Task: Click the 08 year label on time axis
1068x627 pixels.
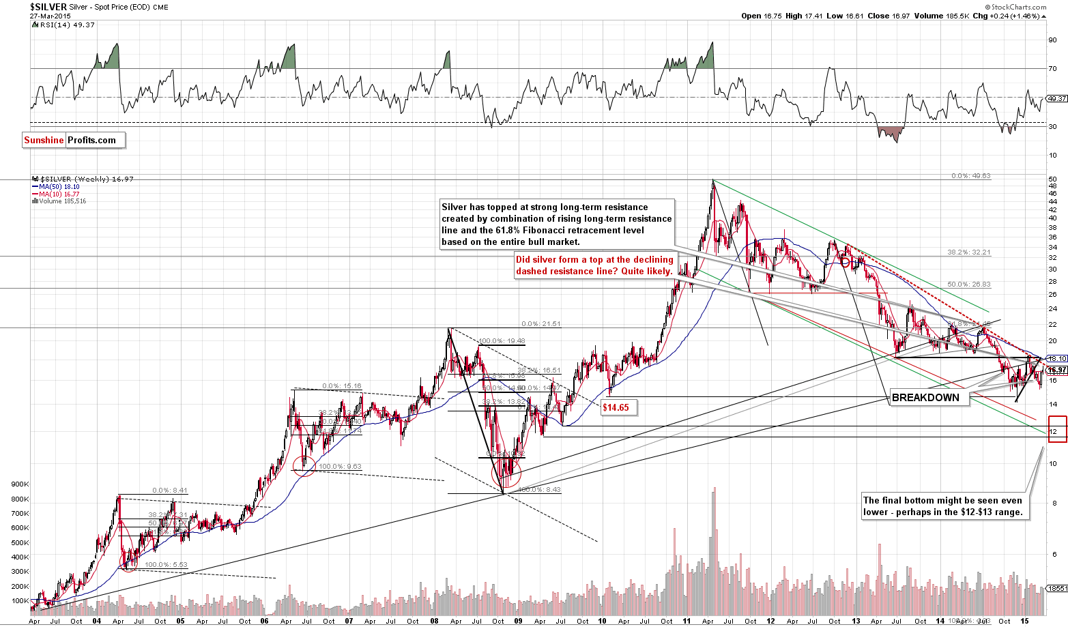Action: point(433,621)
